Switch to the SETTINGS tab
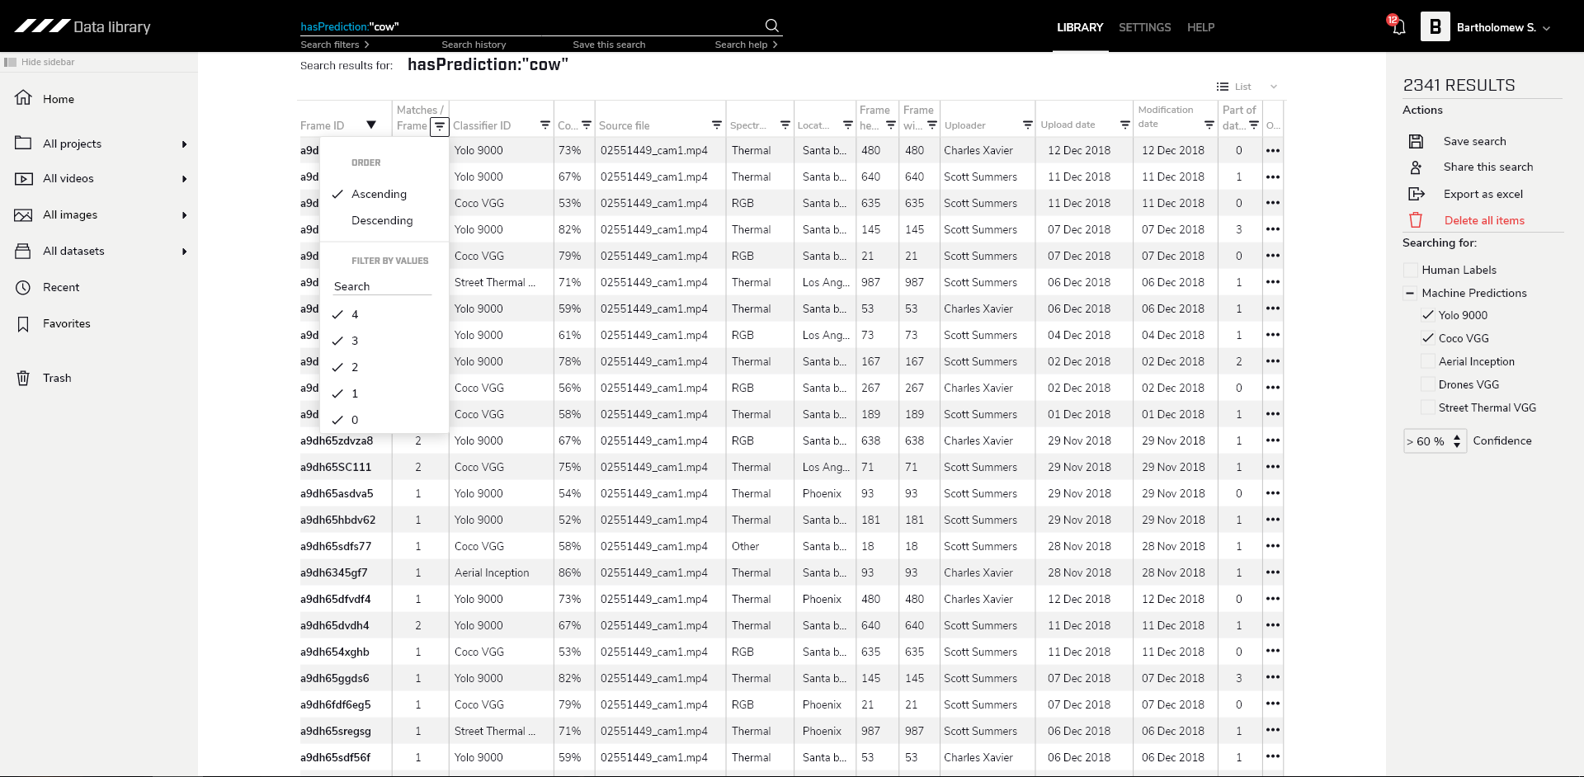The height and width of the screenshot is (777, 1584). tap(1144, 27)
